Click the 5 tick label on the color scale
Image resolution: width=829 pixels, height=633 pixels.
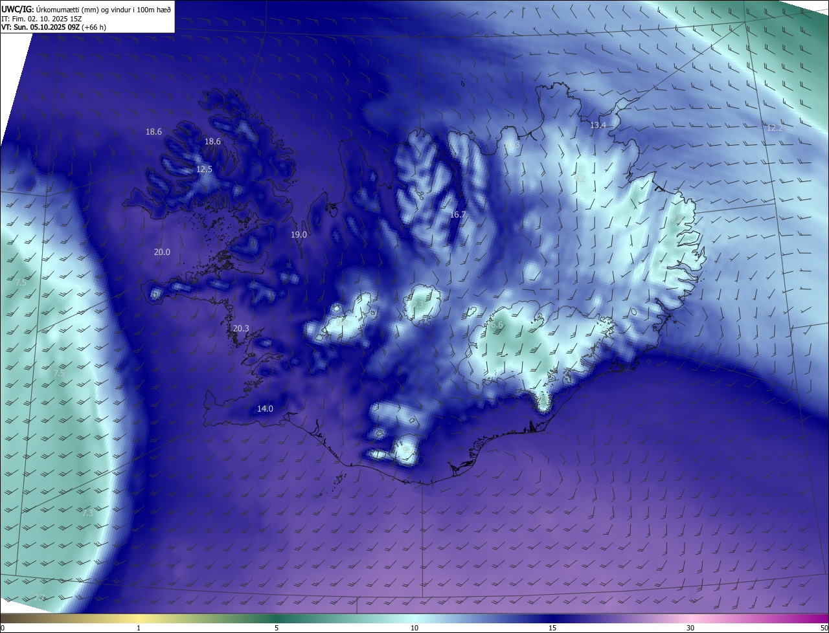(277, 628)
